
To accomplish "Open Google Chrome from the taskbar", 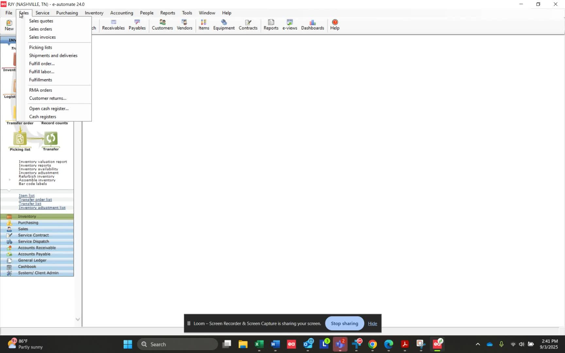I will point(372,344).
